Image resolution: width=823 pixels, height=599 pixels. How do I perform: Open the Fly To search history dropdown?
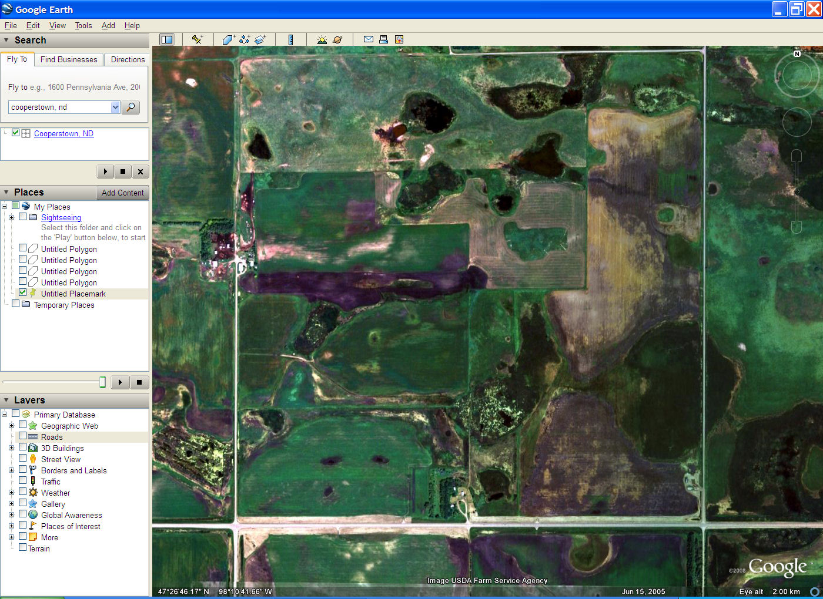[115, 107]
